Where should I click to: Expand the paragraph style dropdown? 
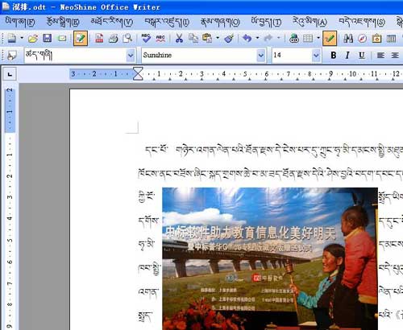tap(131, 56)
